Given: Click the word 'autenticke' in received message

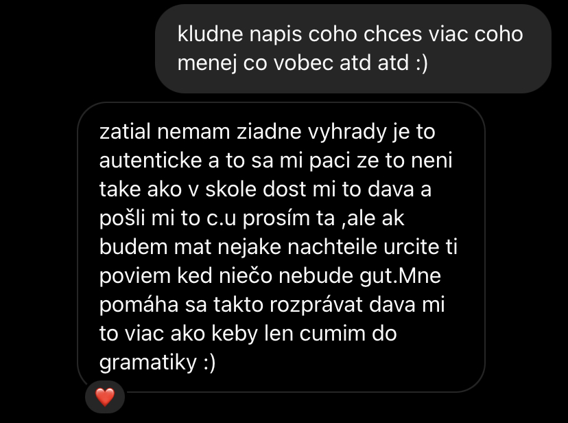Looking at the screenshot, I should click(x=150, y=160).
